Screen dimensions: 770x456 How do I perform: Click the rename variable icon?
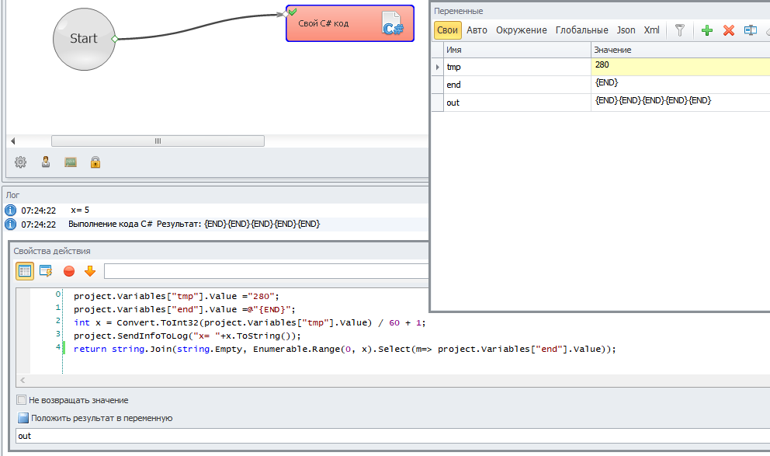pos(751,30)
